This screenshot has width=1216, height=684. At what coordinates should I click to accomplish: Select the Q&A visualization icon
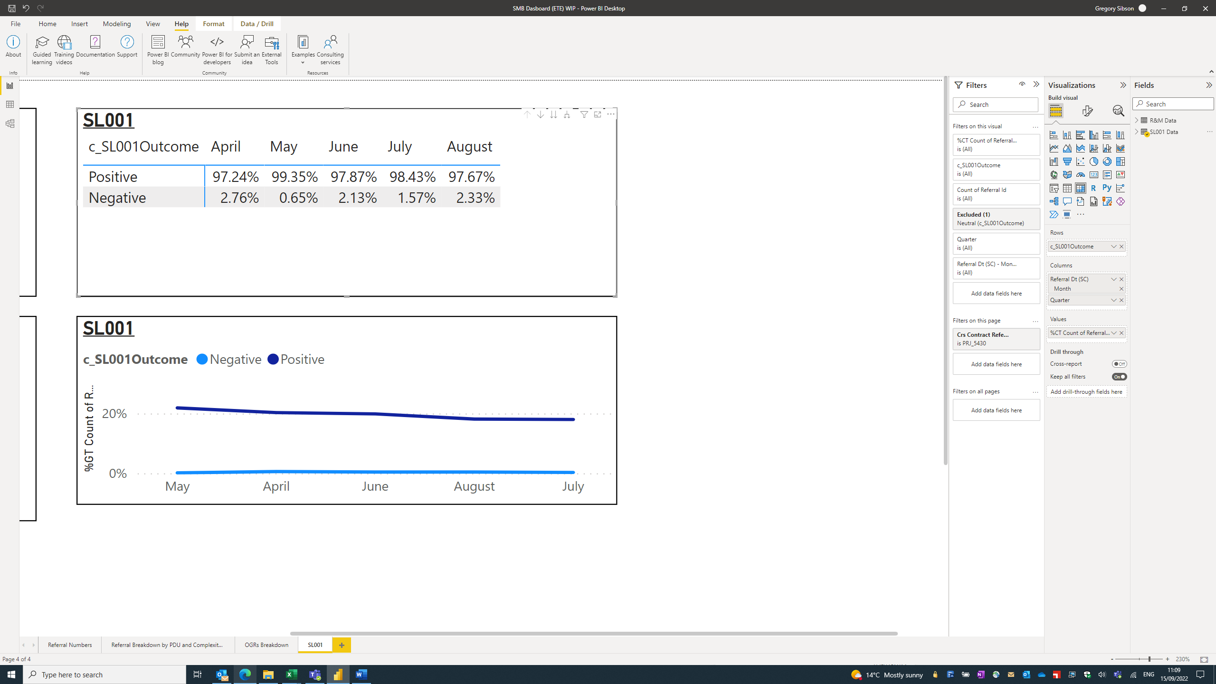1067,201
